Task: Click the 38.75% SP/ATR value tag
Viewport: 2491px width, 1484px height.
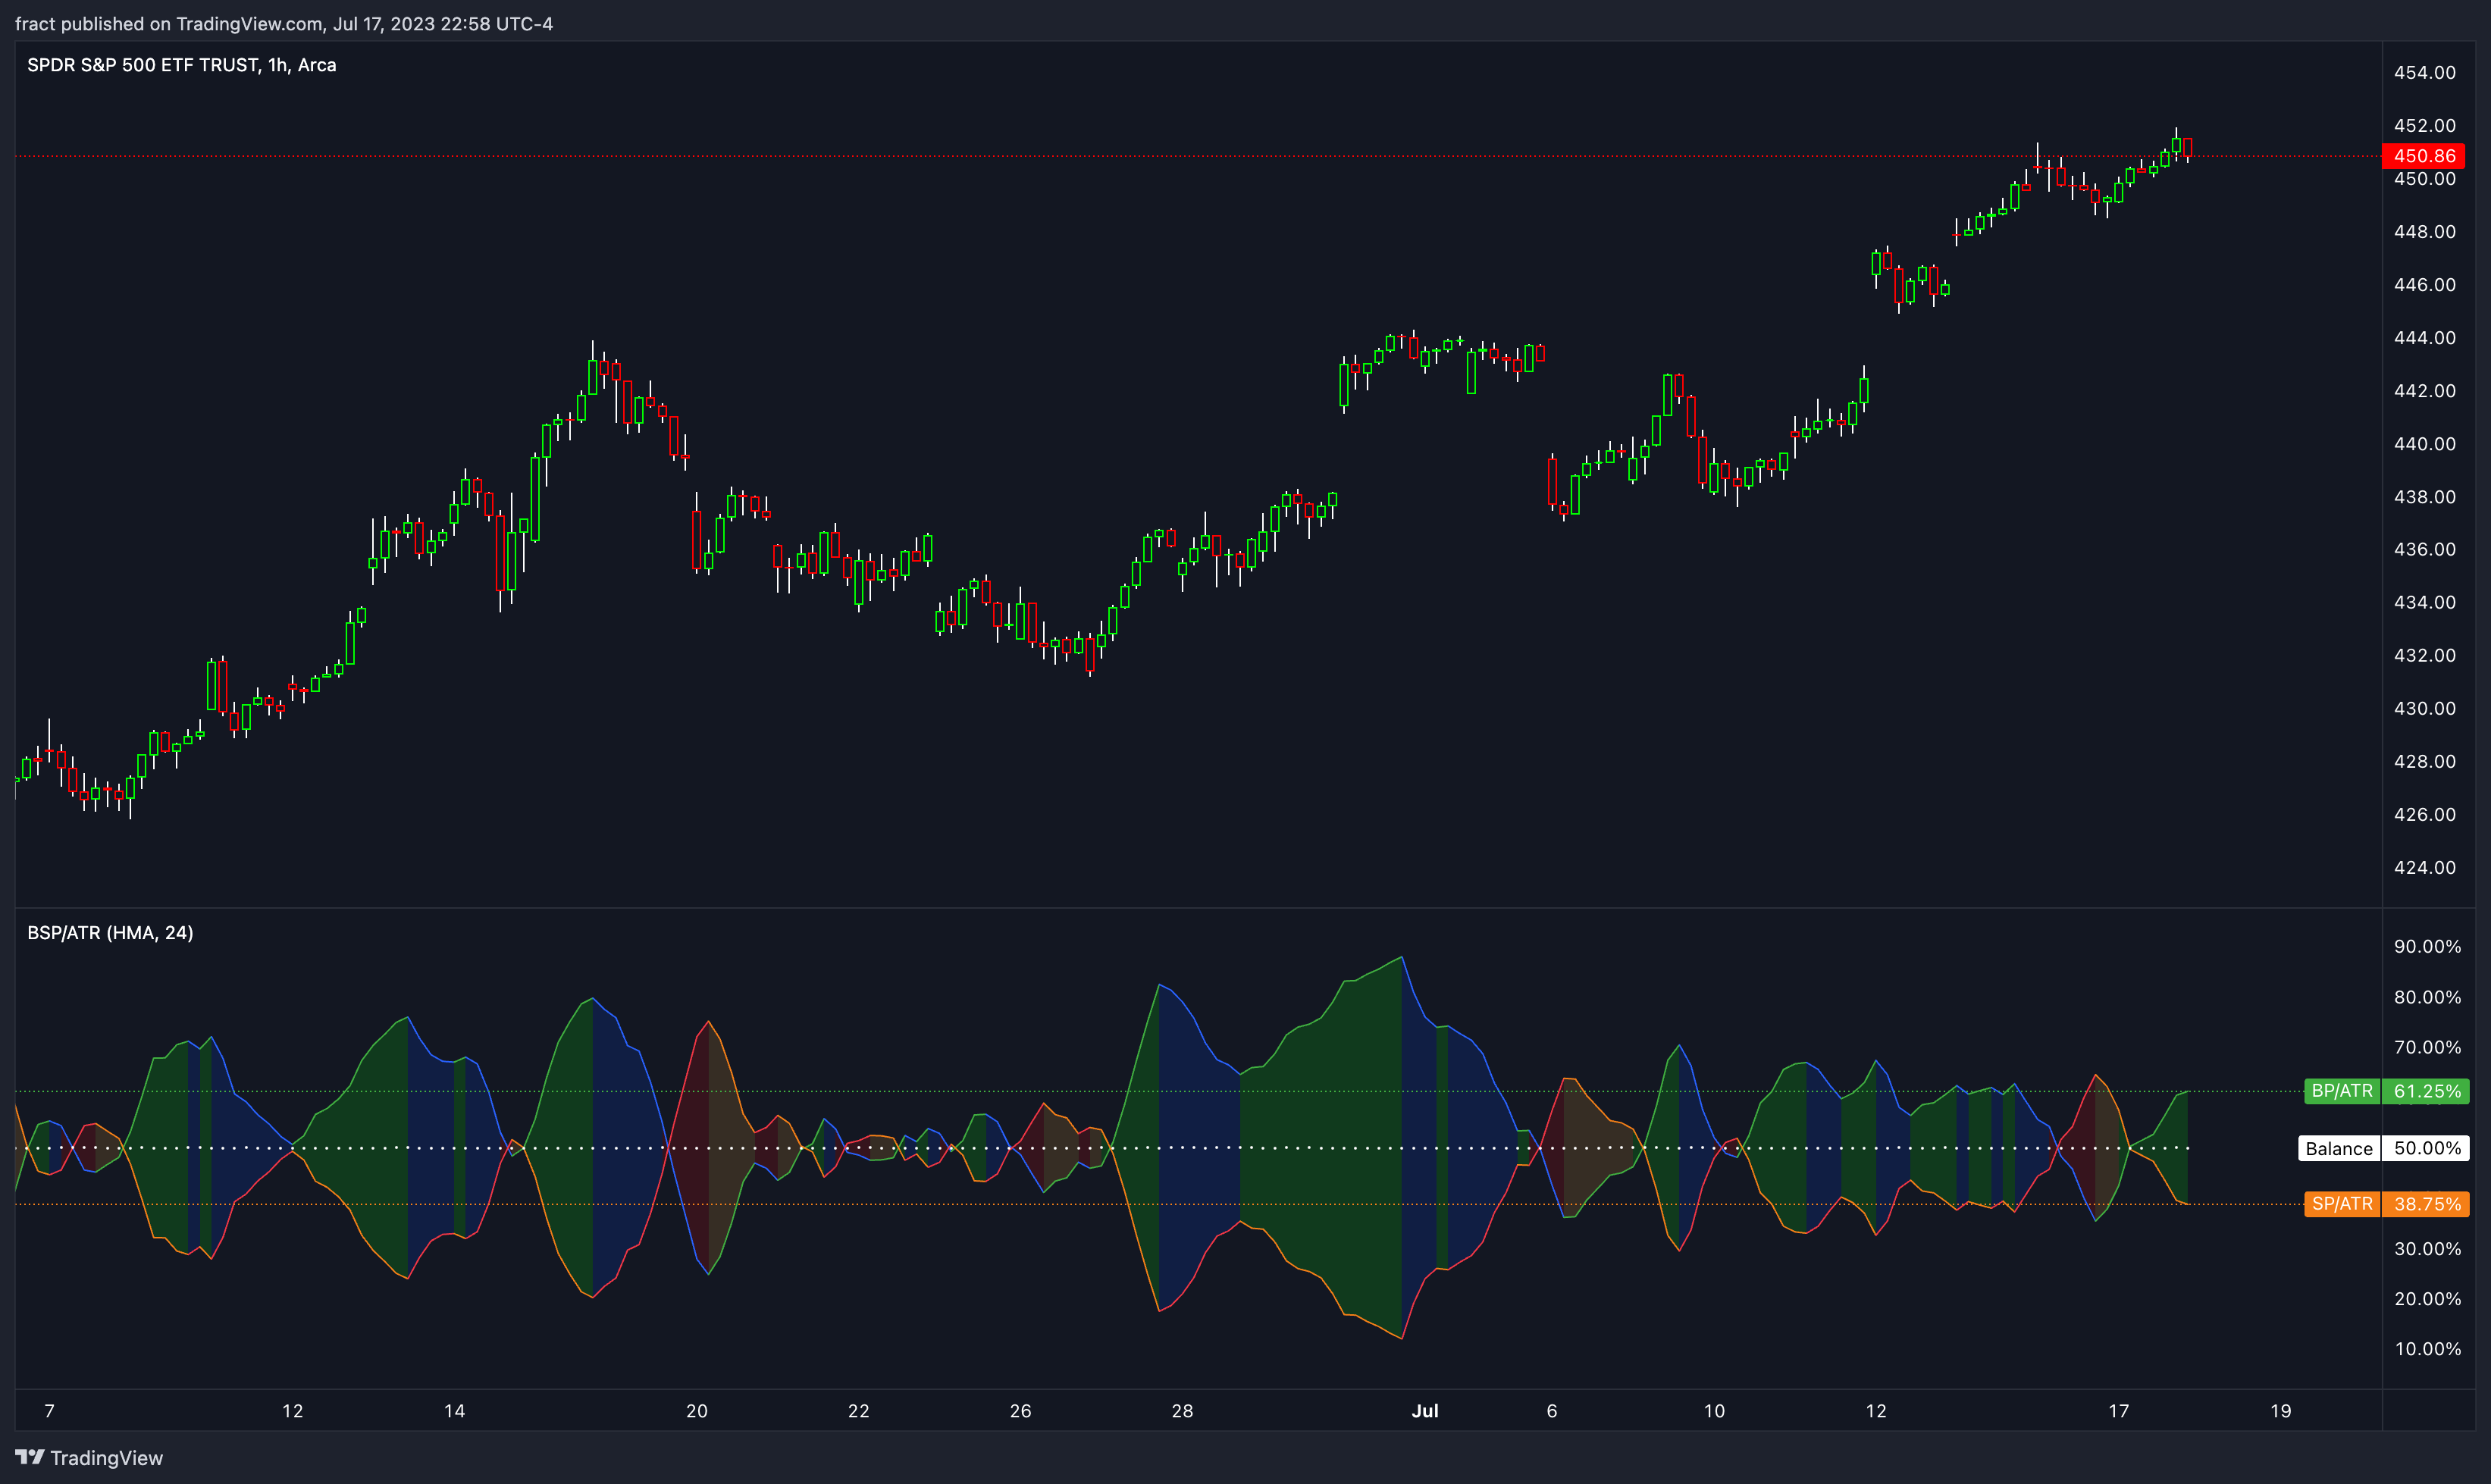Action: point(2426,1204)
